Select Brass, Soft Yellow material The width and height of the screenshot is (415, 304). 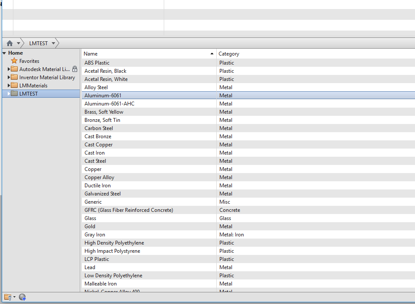(104, 112)
